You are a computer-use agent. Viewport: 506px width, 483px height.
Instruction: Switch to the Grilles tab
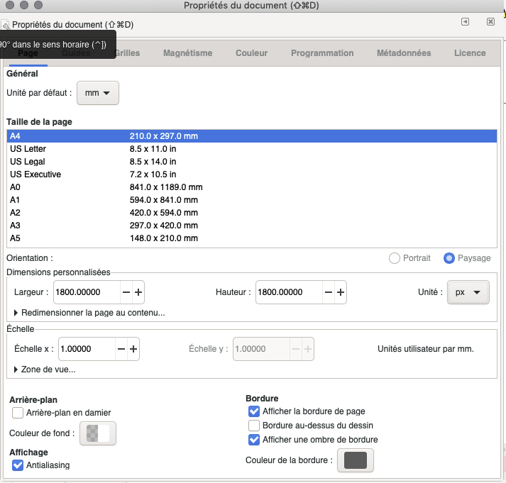128,53
